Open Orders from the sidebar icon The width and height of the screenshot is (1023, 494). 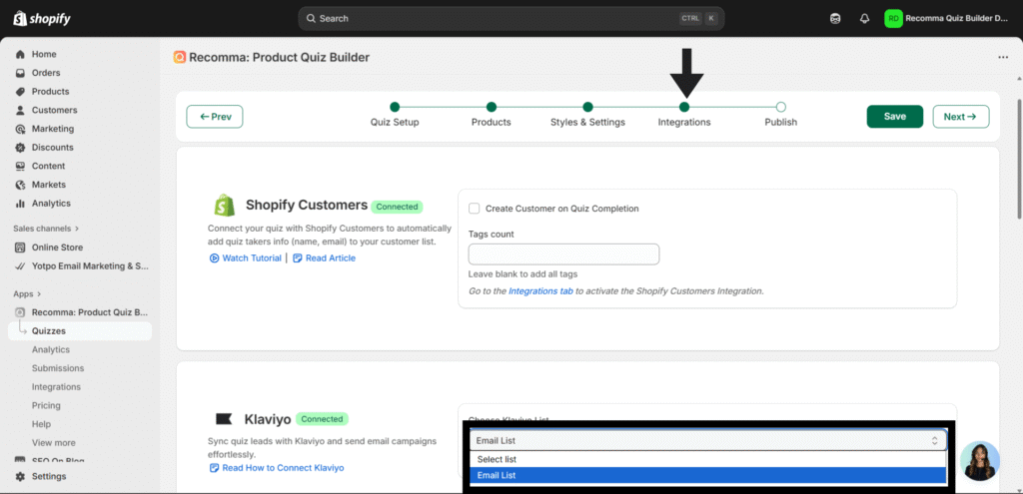pyautogui.click(x=20, y=73)
